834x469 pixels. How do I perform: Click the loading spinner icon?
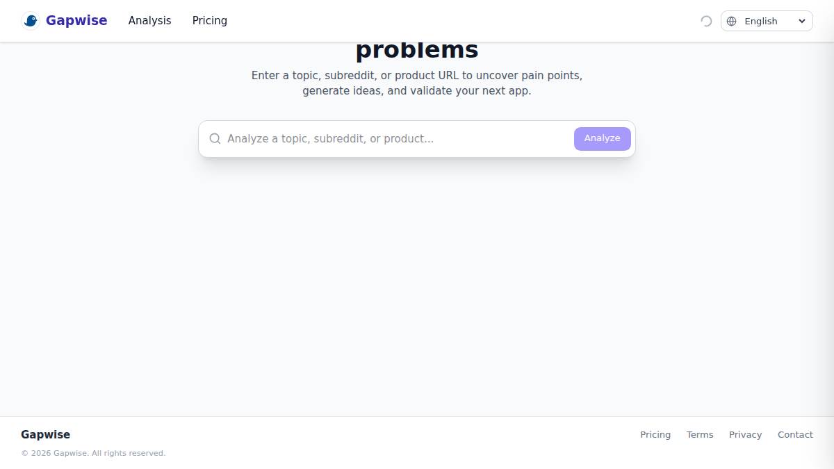(x=706, y=21)
